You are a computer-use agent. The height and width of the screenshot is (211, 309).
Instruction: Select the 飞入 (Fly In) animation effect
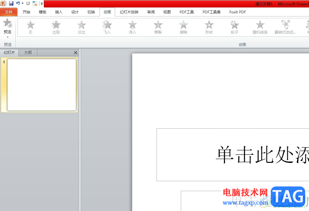(x=107, y=27)
